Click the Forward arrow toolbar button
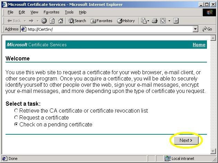Viewport: 218px width, 163px height. pyautogui.click(x=31, y=21)
